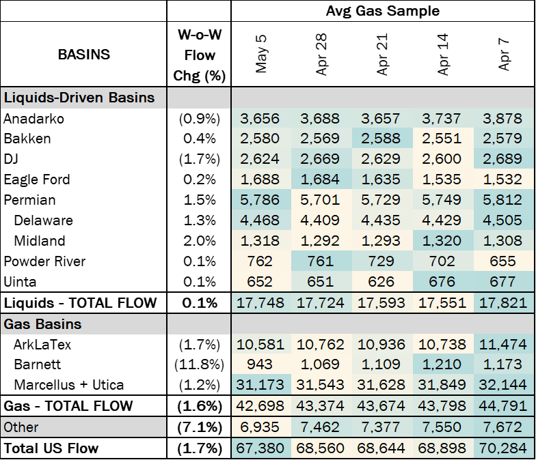Select the liquids total value 17,748

click(260, 303)
